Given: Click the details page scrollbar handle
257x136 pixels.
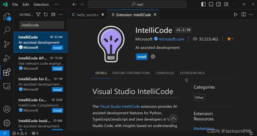Looking at the screenshot, I should (x=187, y=80).
